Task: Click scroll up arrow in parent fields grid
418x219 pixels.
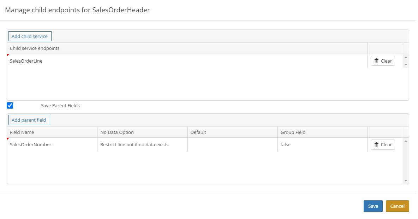Action: click(x=406, y=141)
